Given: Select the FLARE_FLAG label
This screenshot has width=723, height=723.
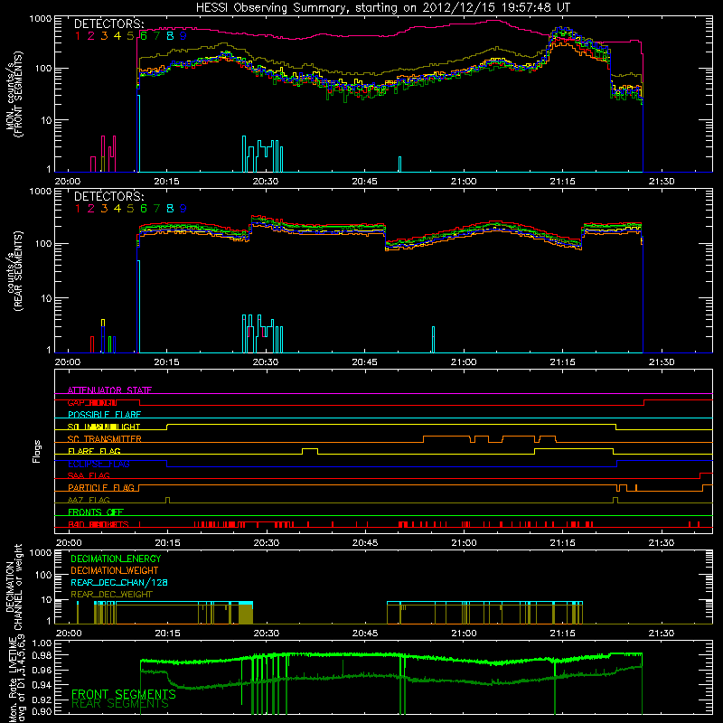Looking at the screenshot, I should (x=94, y=451).
